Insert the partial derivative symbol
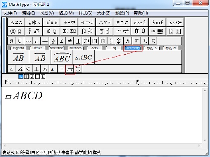Viewport: 210px width, 157px height. tap(53, 41)
